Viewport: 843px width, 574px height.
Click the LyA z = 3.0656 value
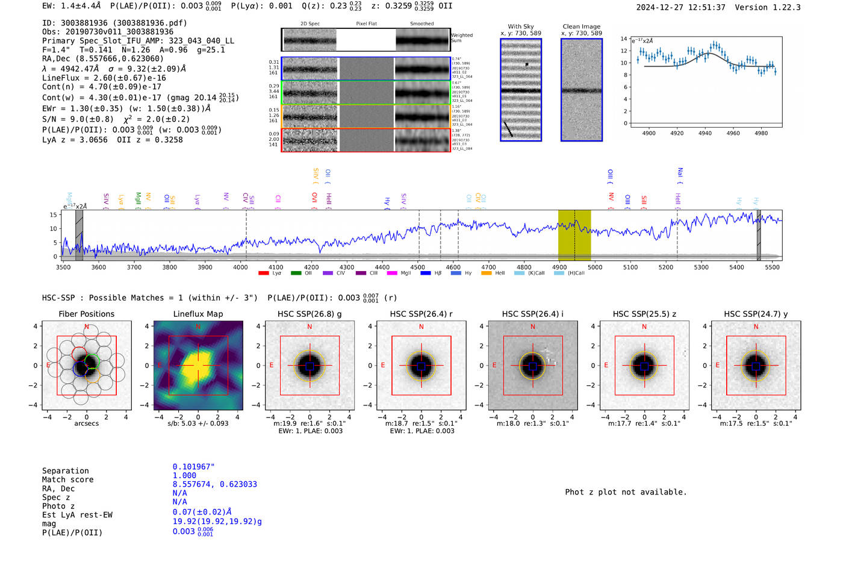(75, 140)
